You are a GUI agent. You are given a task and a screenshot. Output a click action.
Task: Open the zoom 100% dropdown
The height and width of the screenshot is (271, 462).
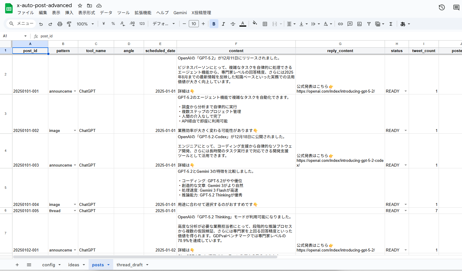coord(85,24)
